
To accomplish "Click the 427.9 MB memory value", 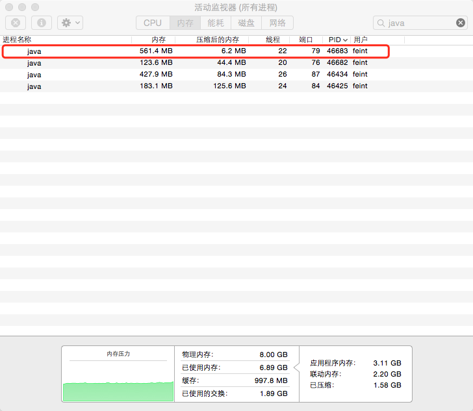I will click(x=156, y=75).
